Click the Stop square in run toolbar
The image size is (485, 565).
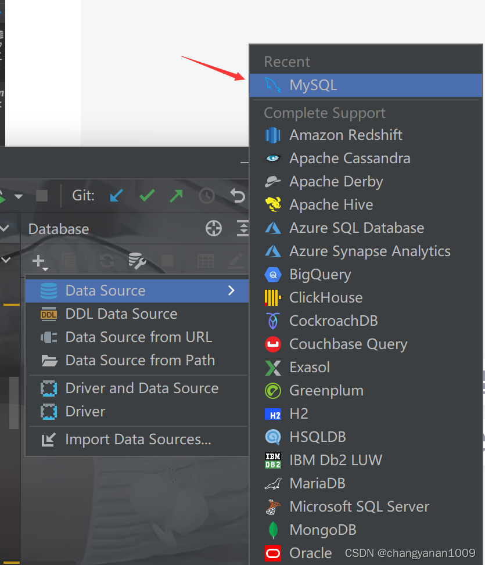click(42, 196)
